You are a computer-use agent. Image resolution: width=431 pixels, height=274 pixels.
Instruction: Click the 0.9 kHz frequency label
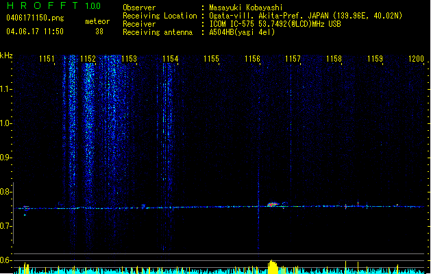click(x=5, y=158)
